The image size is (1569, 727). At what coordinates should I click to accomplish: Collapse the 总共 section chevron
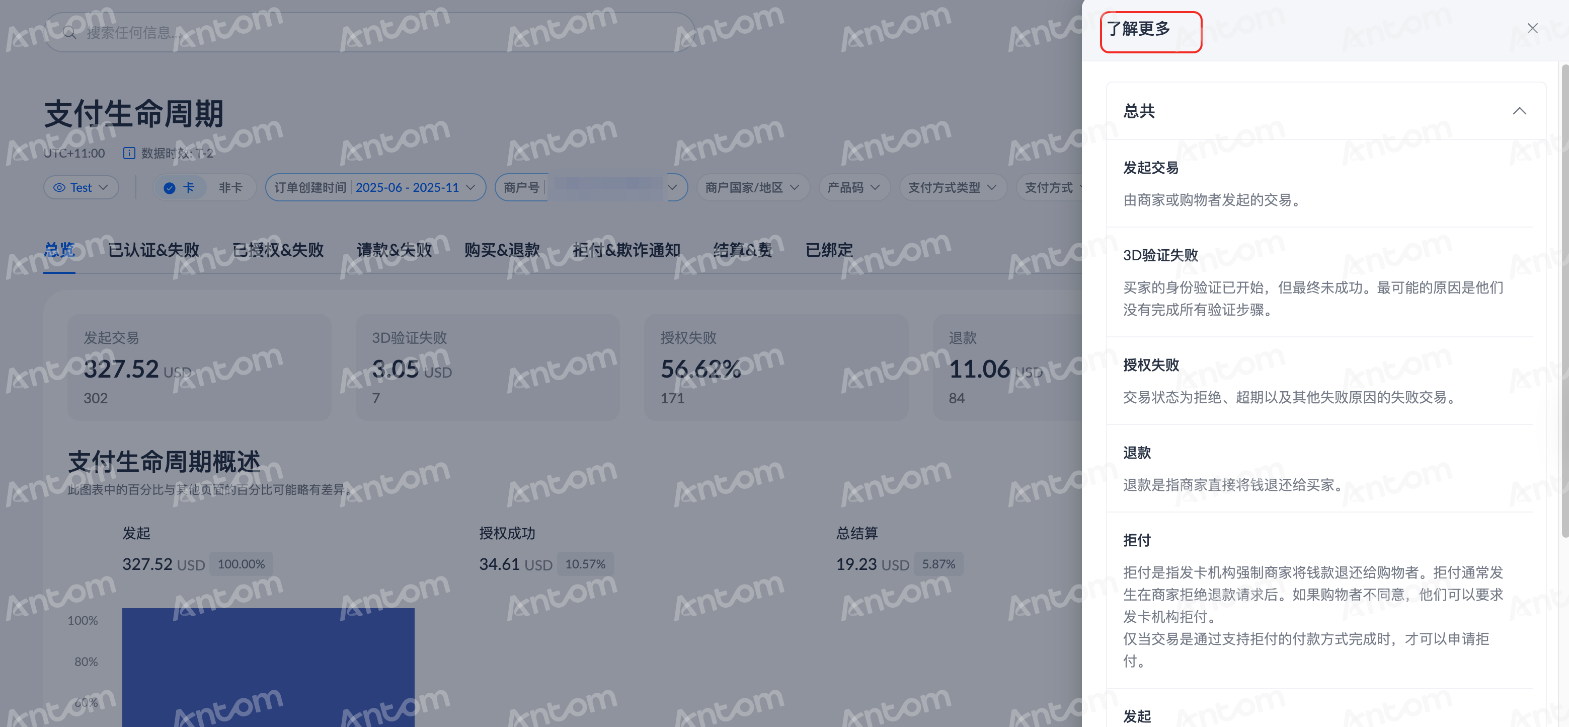point(1519,111)
